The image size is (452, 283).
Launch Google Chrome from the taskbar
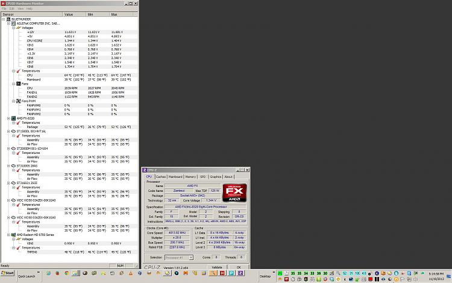(x=66, y=273)
